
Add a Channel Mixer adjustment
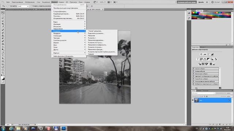[215, 59]
